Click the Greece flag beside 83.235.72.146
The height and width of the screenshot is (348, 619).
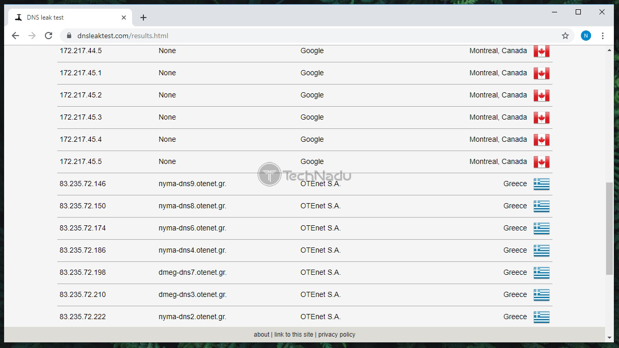tap(542, 184)
